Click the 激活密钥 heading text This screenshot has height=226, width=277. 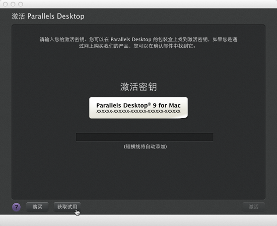coord(138,87)
